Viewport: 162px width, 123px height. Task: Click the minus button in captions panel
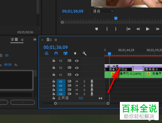pos(23,102)
